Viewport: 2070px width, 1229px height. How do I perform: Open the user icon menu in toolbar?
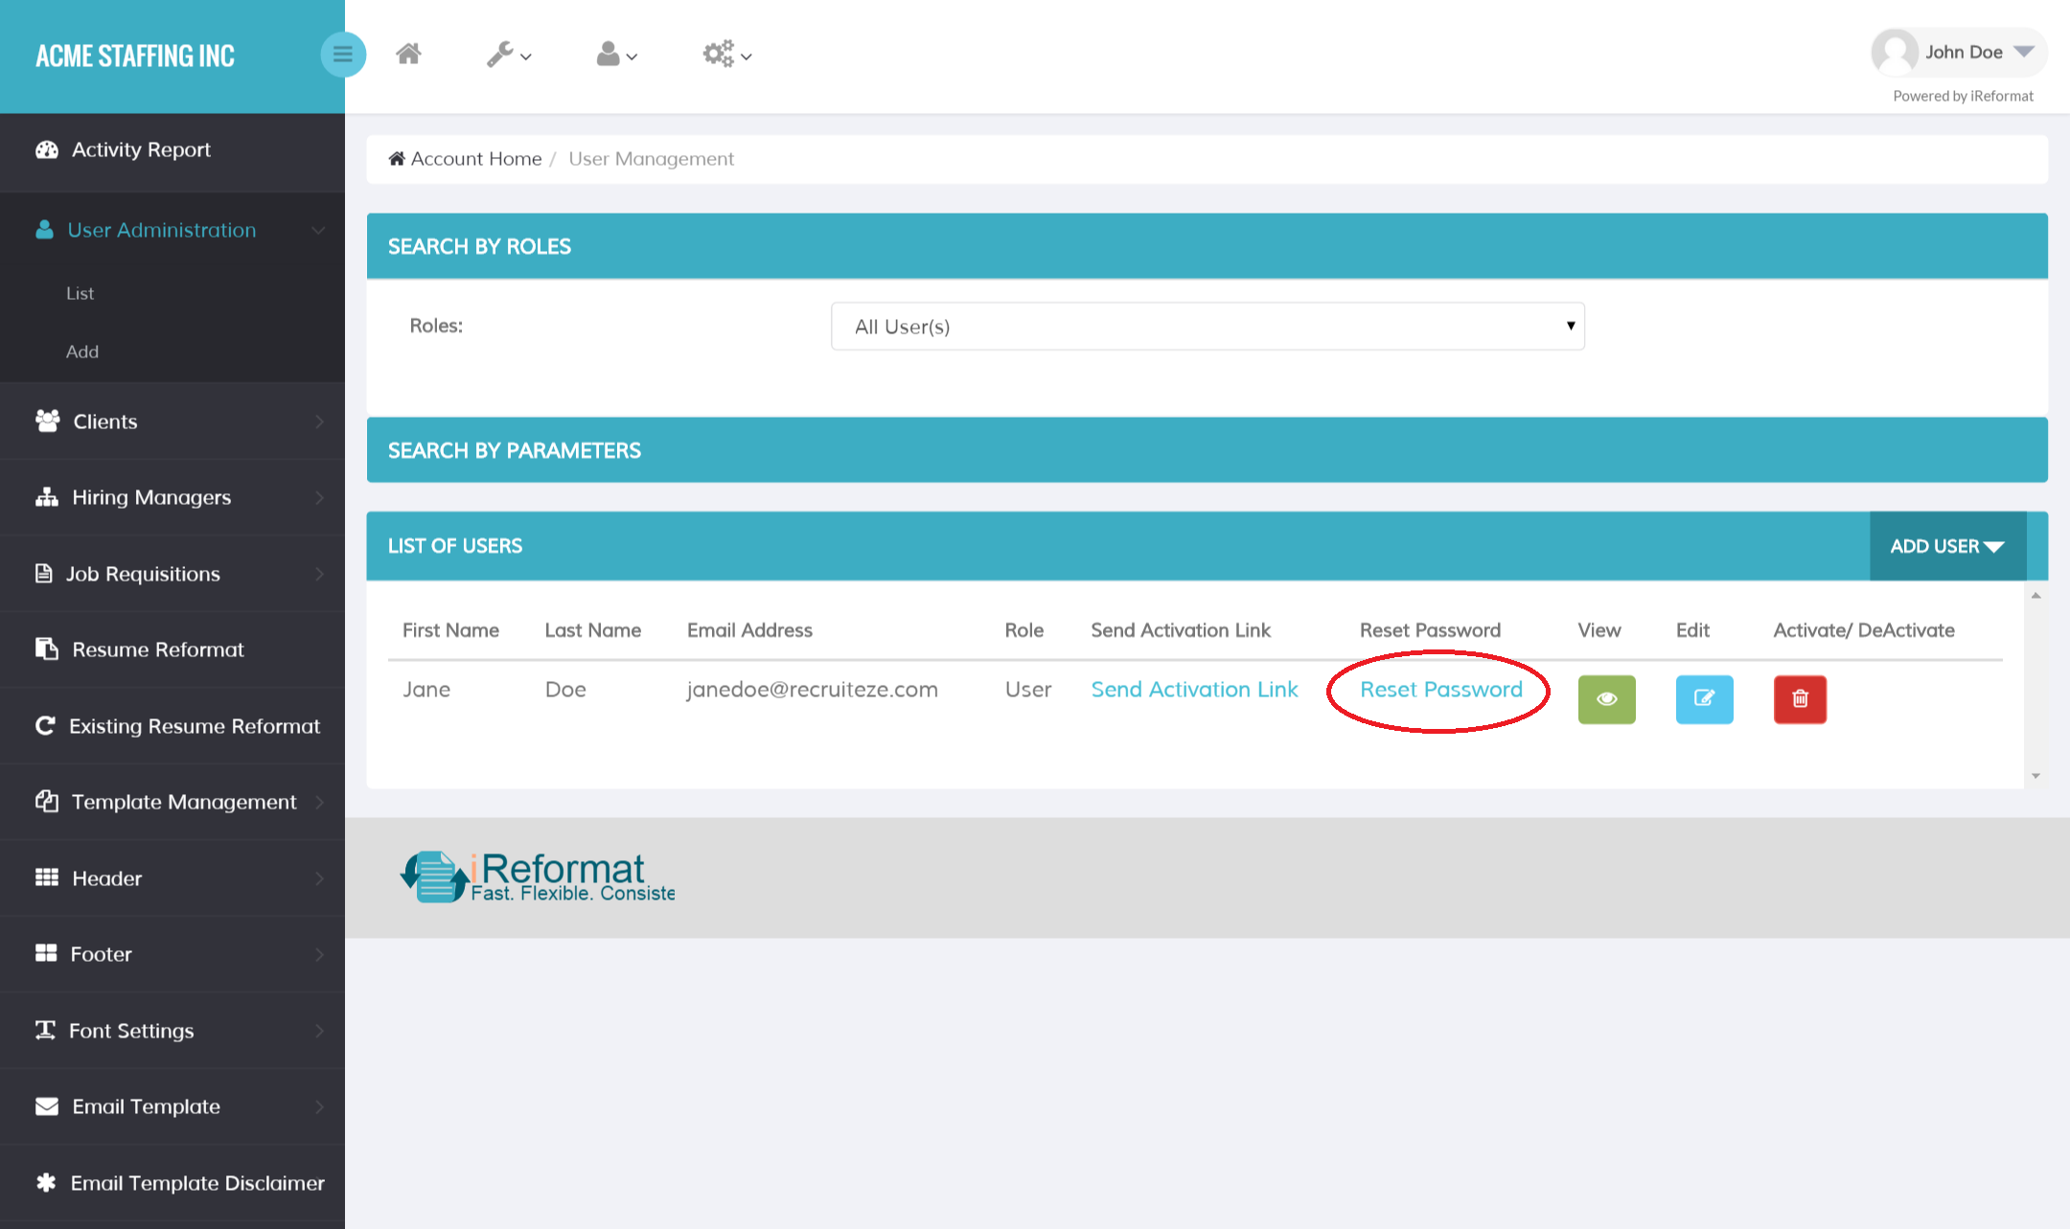[616, 55]
